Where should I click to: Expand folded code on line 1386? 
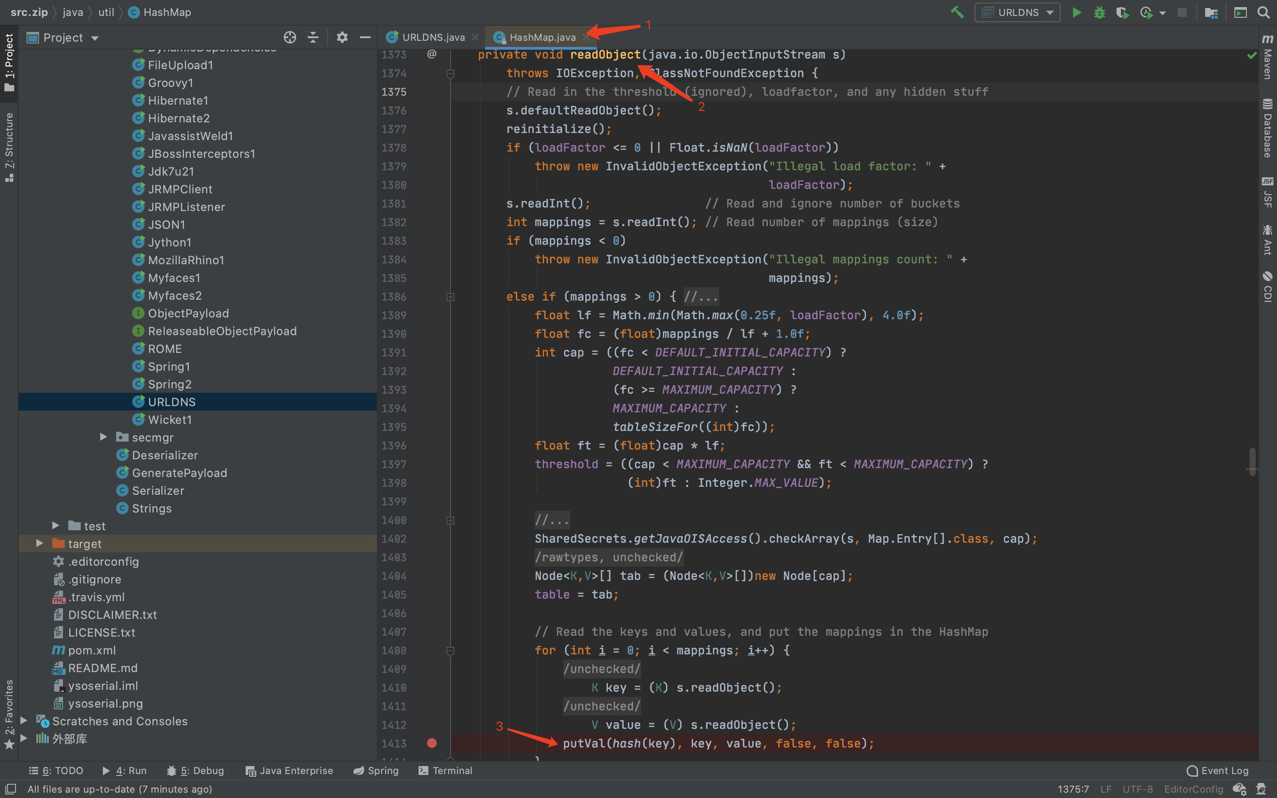pyautogui.click(x=450, y=297)
